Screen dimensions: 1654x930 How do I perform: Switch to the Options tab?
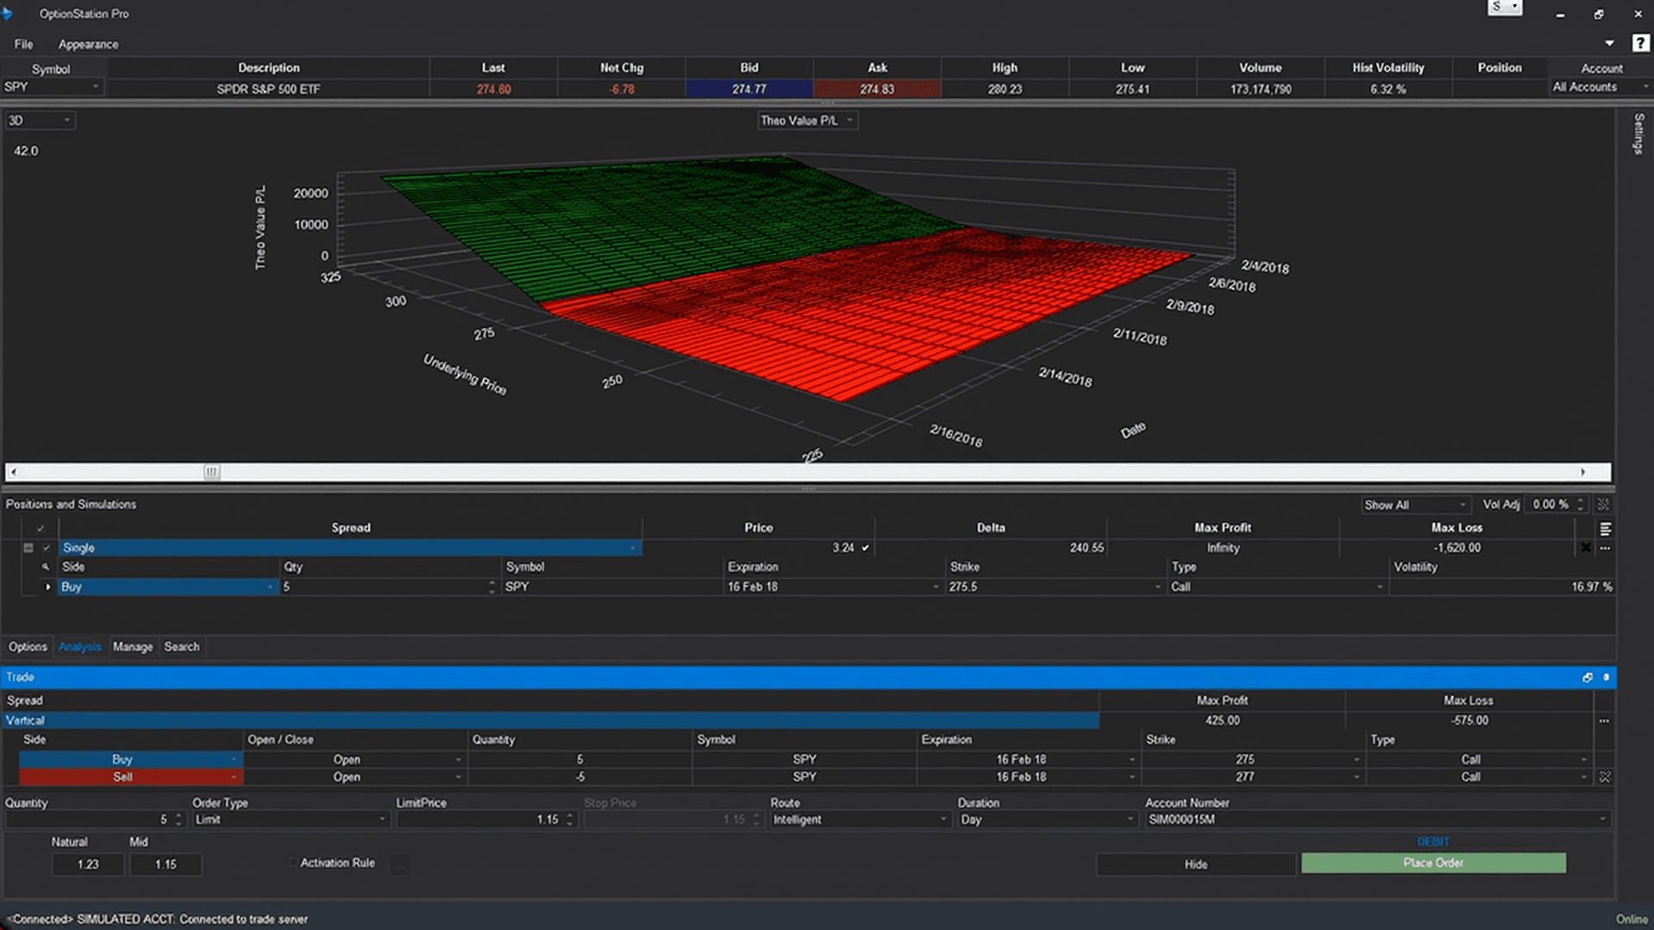click(x=28, y=647)
